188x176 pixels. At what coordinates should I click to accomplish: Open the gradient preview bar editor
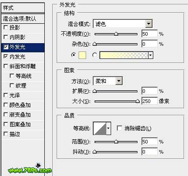pyautogui.click(x=124, y=55)
